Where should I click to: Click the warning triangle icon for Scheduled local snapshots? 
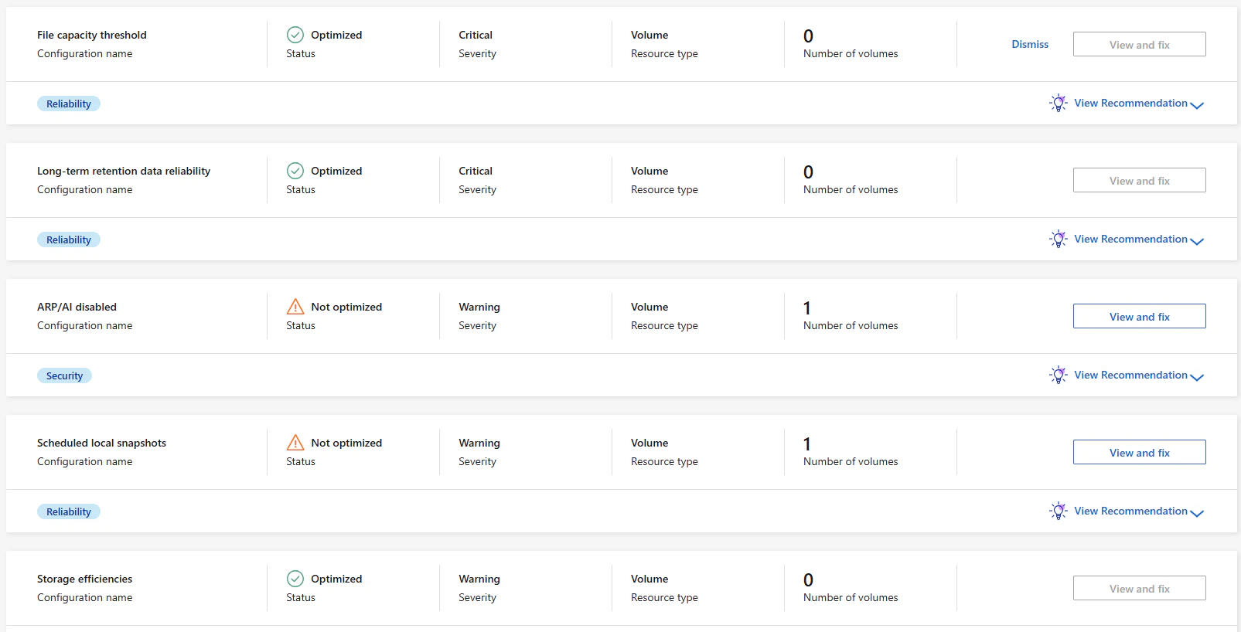pos(295,443)
